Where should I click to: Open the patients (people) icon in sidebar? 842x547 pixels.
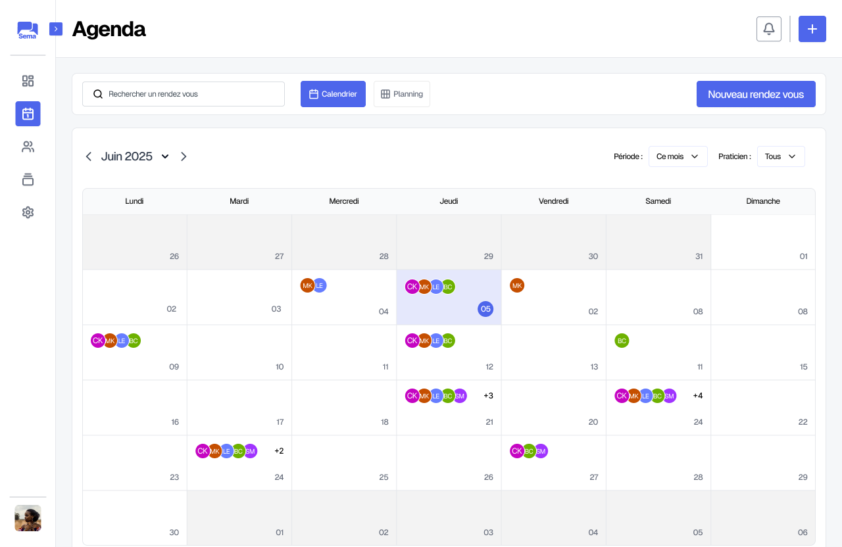tap(28, 147)
